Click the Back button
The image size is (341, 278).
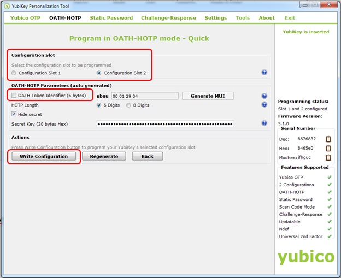coord(148,156)
